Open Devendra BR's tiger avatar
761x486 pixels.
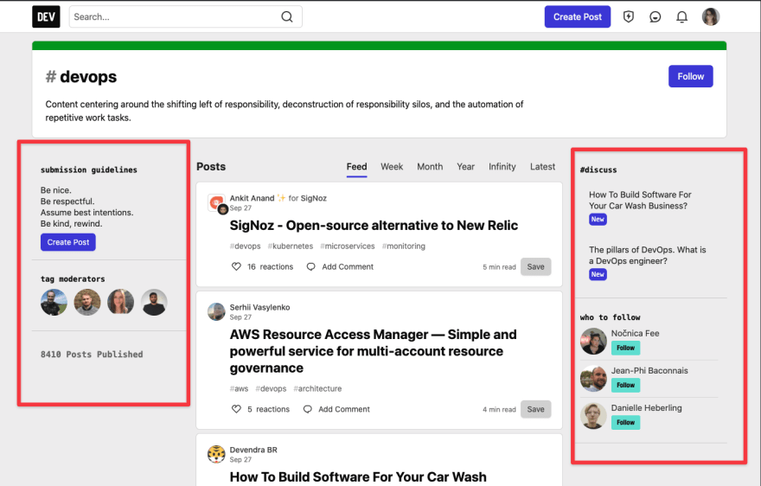point(216,455)
